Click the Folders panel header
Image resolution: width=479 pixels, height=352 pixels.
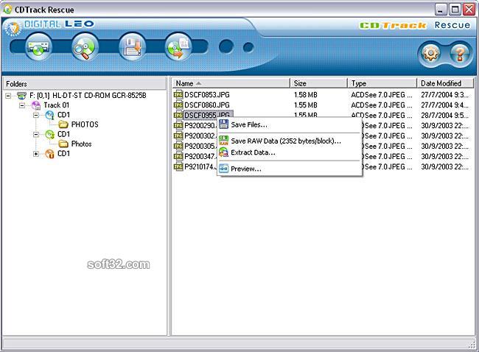pyautogui.click(x=85, y=84)
